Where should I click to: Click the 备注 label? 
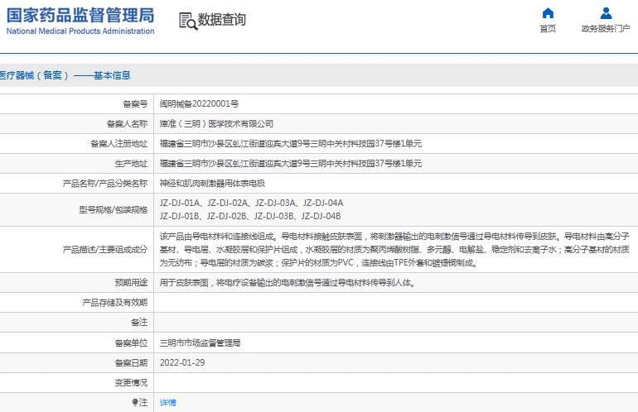click(x=139, y=323)
